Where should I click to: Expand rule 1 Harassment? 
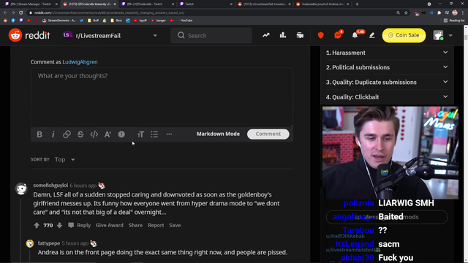(x=387, y=53)
